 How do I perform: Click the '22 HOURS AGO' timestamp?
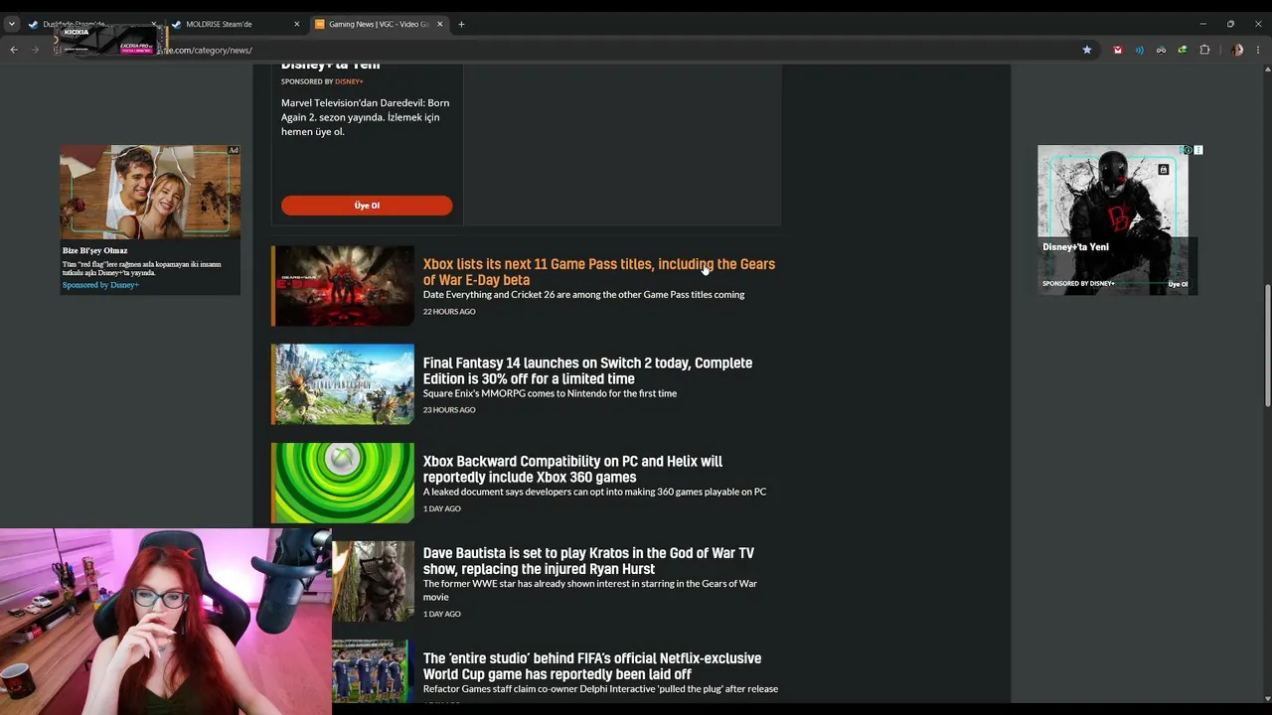449,312
